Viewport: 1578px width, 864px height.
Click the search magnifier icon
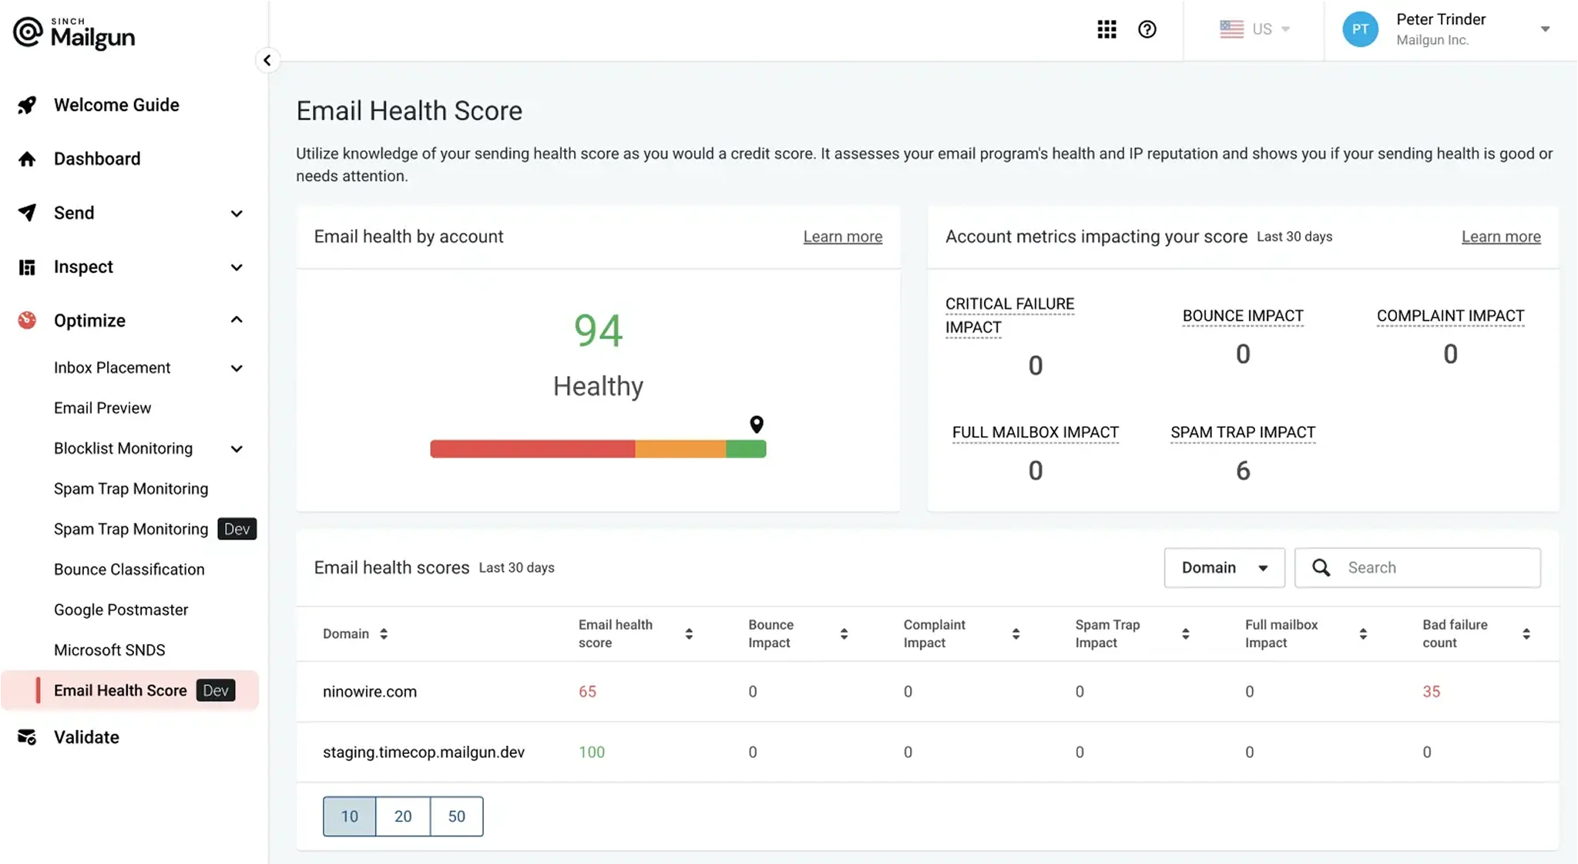click(1321, 568)
